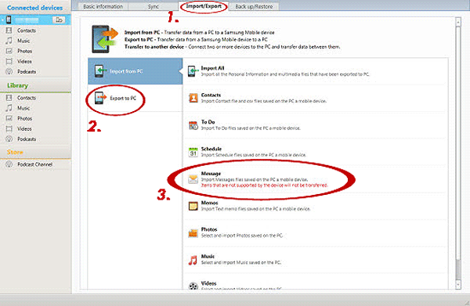470x306 pixels.
Task: Click the device folder button
Action: point(59,20)
